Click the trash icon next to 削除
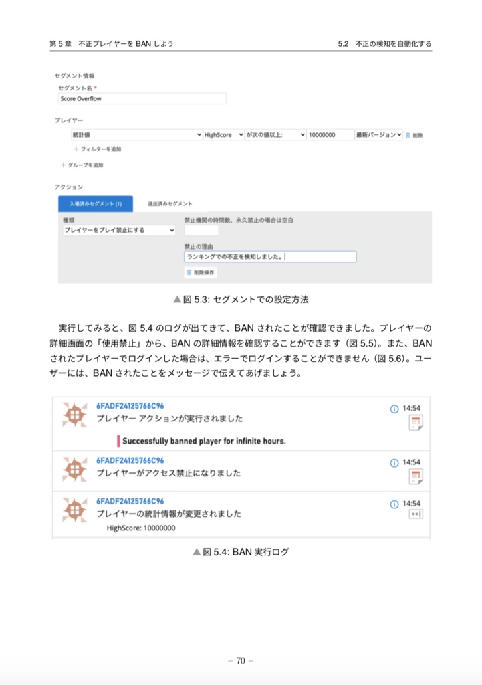The image size is (482, 685). pos(408,135)
